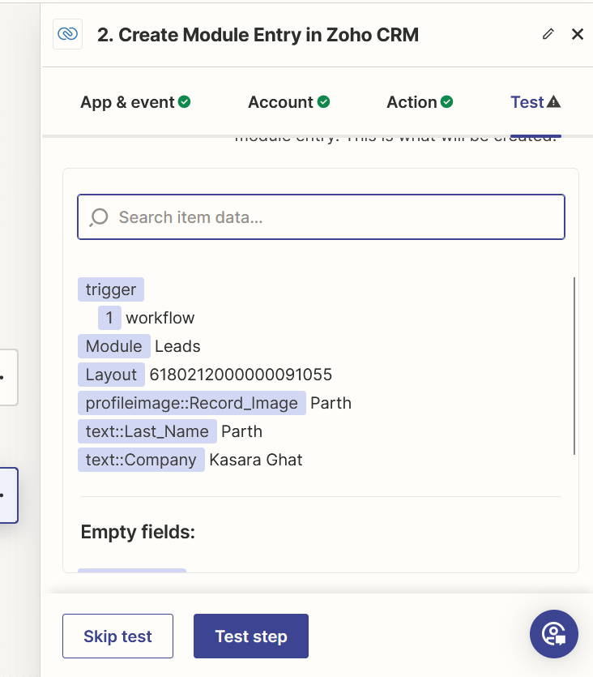Focus the Search item data field

[x=332, y=217]
